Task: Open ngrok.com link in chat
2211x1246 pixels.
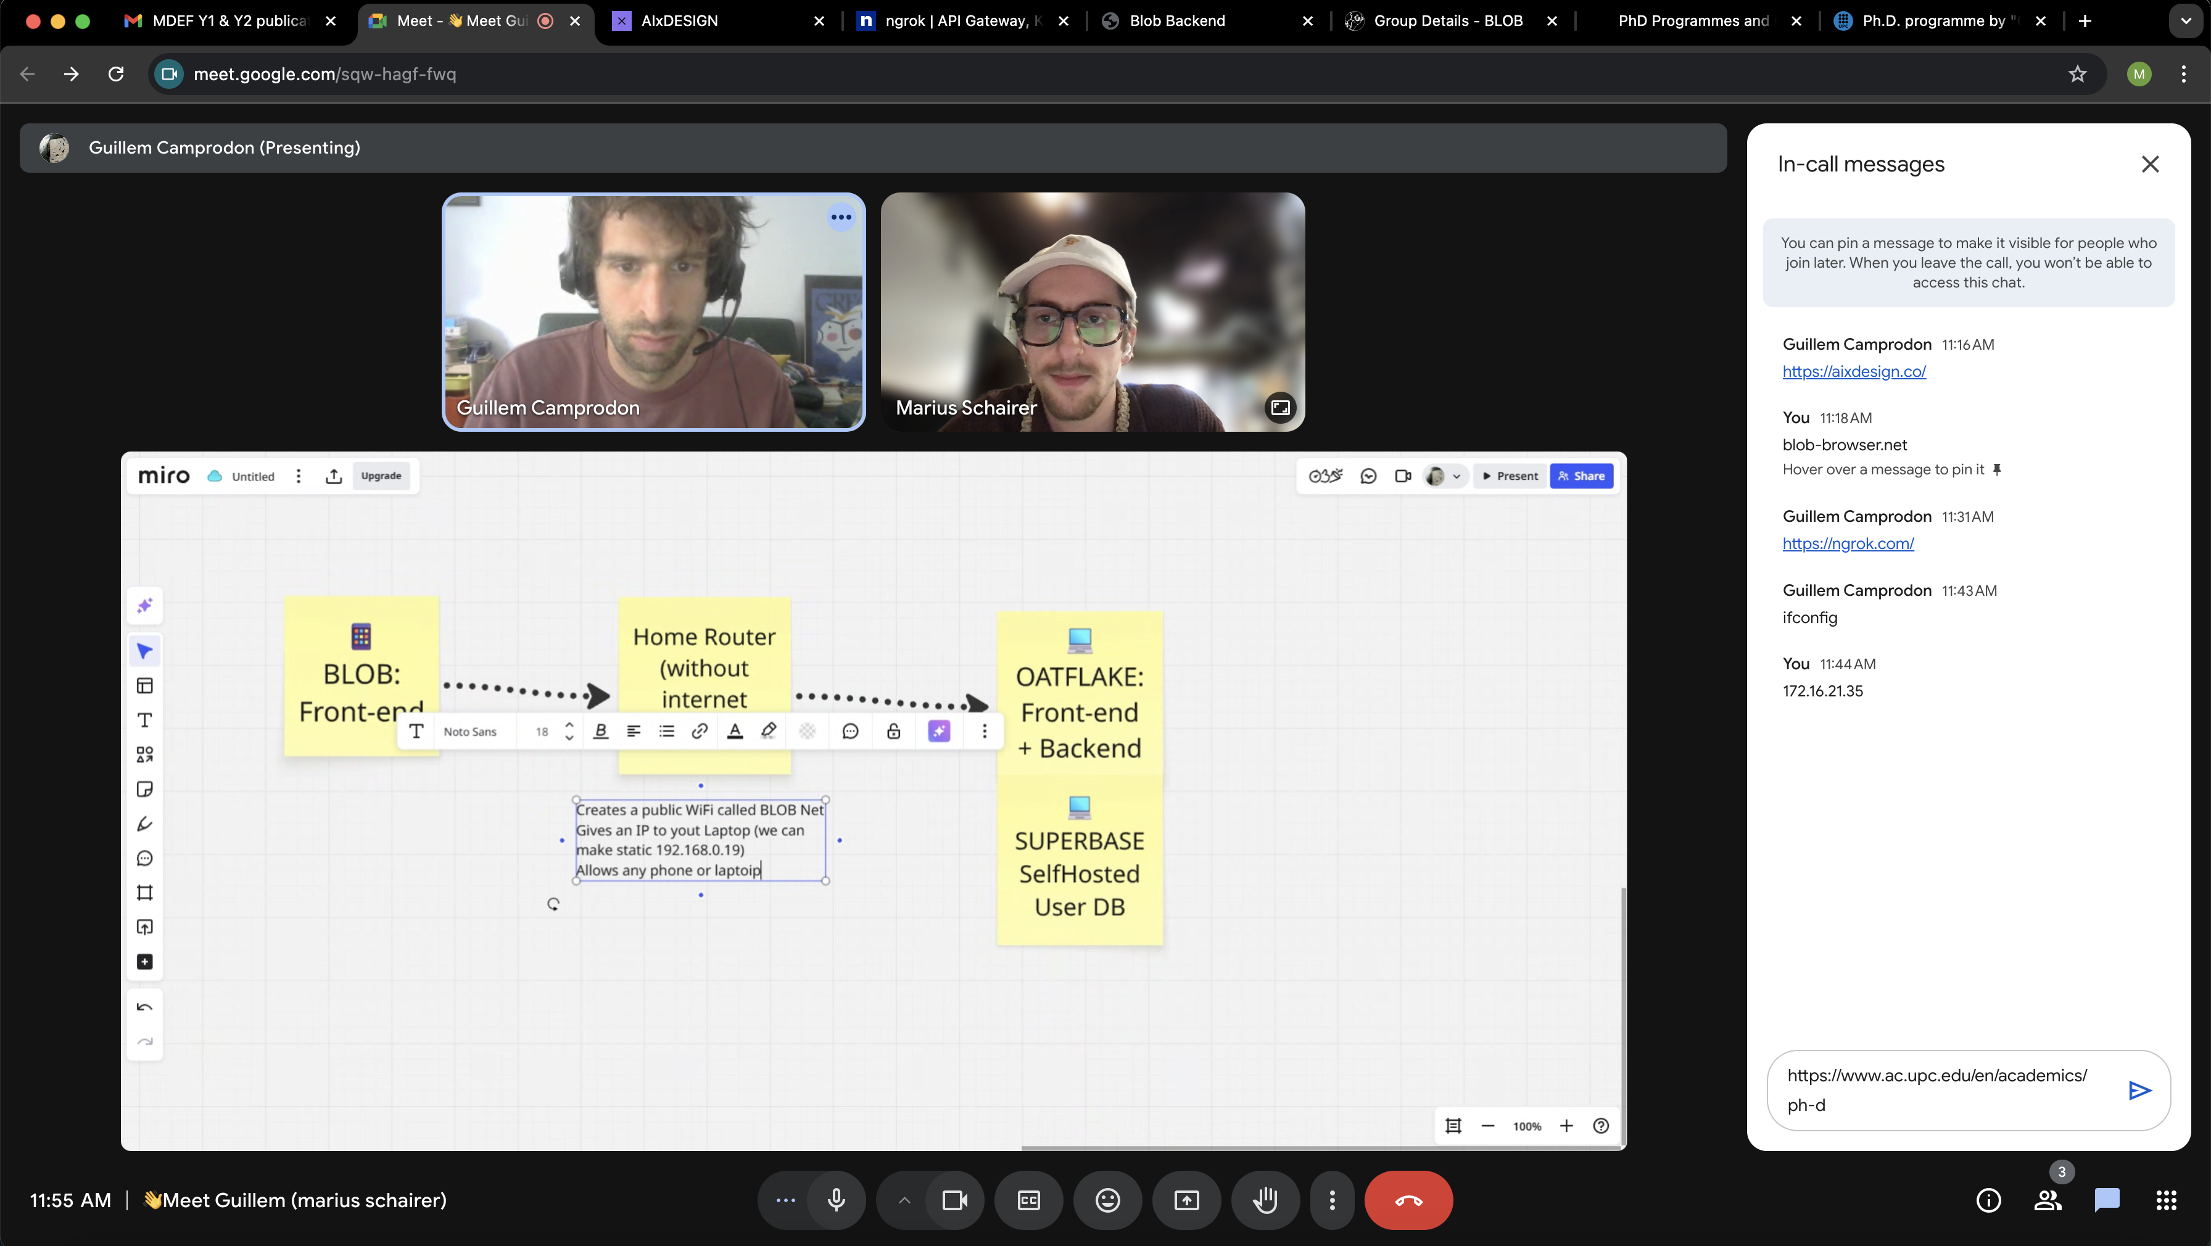Action: pyautogui.click(x=1848, y=543)
